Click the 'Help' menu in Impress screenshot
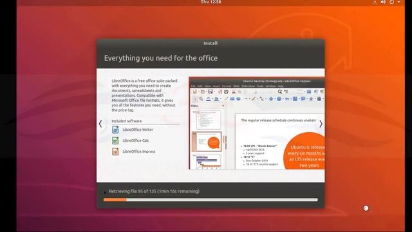The height and width of the screenshot is (232, 412). click(x=281, y=86)
